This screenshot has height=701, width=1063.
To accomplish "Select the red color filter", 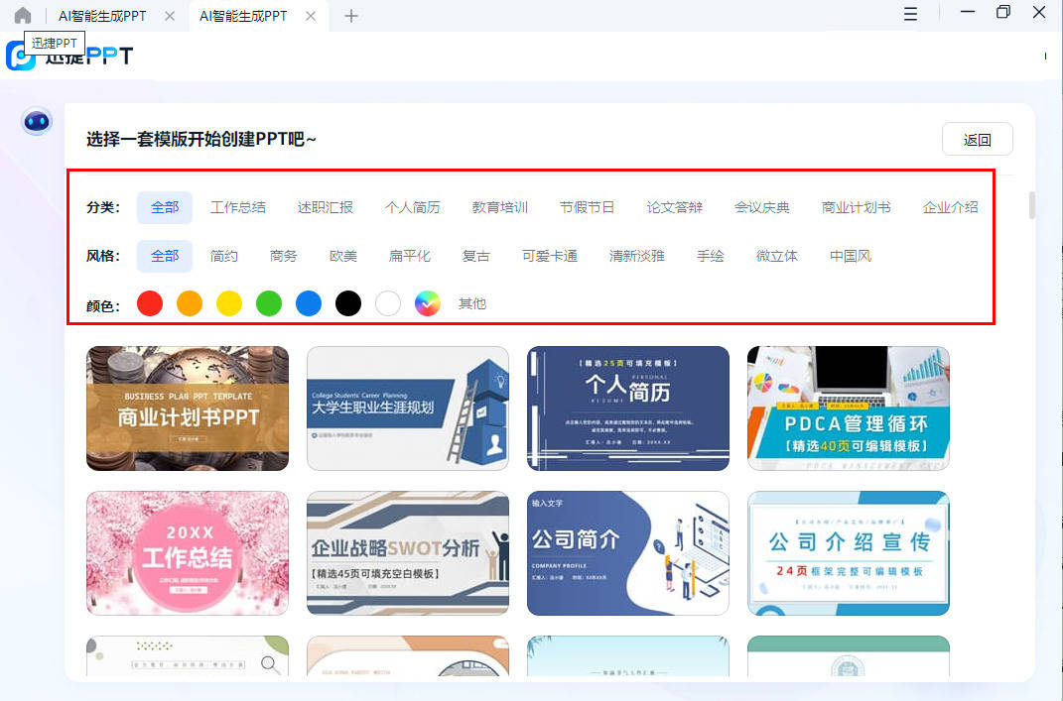I will tap(150, 303).
